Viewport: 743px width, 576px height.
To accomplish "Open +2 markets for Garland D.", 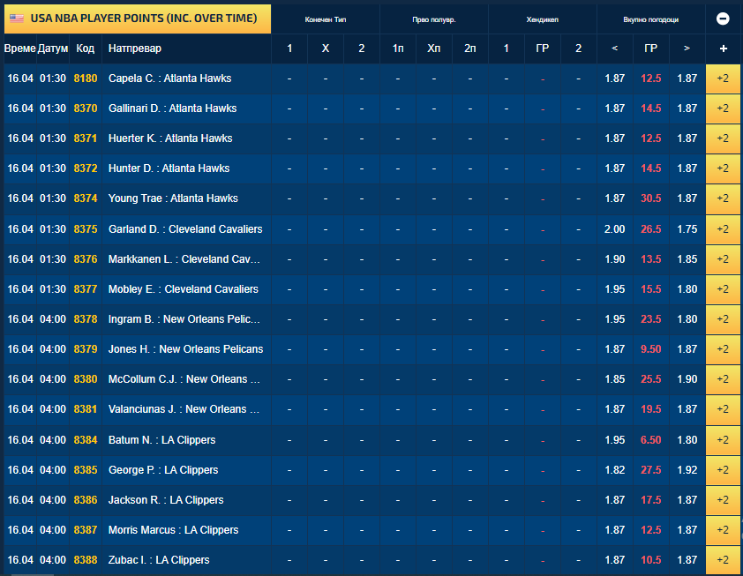I will 723,229.
